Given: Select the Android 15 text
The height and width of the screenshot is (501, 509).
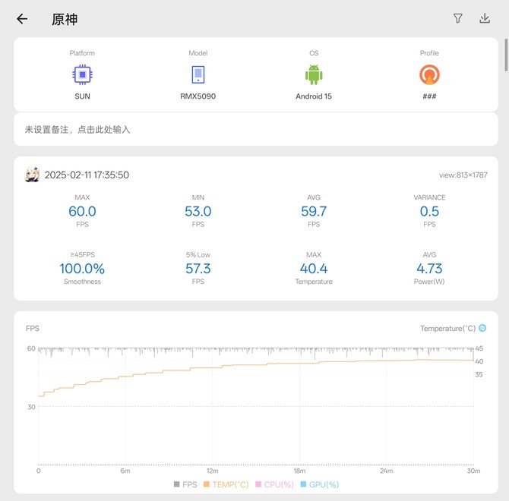Looking at the screenshot, I should click(x=314, y=96).
